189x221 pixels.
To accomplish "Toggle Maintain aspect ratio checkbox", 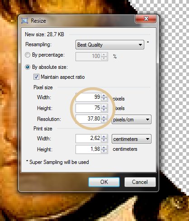I will coord(36,77).
